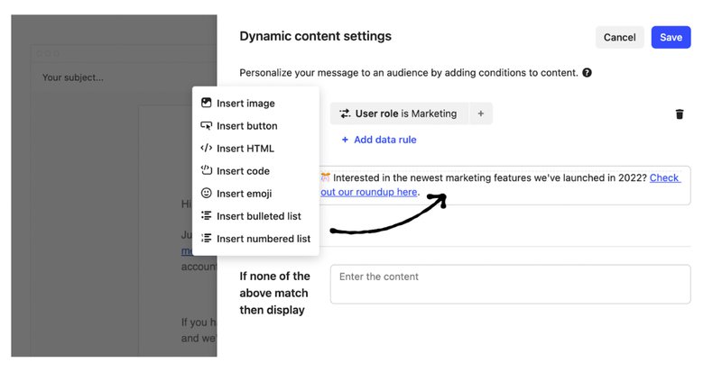The width and height of the screenshot is (722, 372).
Task: Click the Insert button cursor icon
Action: tap(207, 125)
